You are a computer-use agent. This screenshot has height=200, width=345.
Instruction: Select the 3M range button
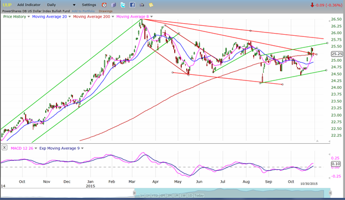pos(169,196)
